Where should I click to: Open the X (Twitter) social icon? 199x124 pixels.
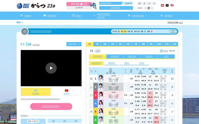(167, 5)
